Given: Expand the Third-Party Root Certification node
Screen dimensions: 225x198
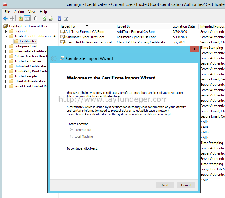Looking at the screenshot, I should click(x=6, y=72).
